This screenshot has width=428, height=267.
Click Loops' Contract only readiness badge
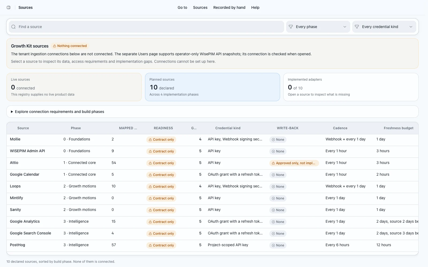(161, 187)
